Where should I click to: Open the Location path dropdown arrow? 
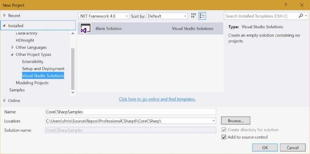pyautogui.click(x=214, y=121)
